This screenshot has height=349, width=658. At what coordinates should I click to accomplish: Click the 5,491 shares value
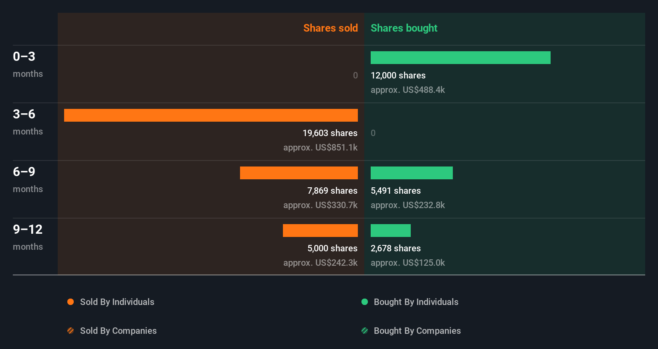pyautogui.click(x=396, y=191)
